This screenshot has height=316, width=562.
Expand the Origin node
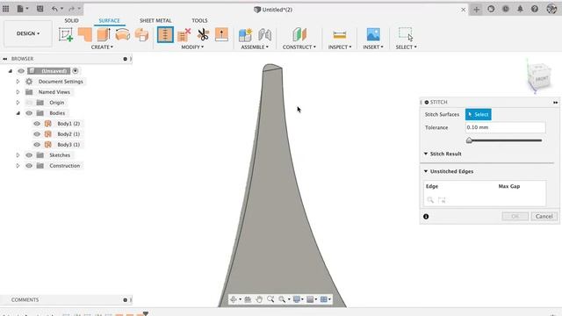(x=18, y=103)
